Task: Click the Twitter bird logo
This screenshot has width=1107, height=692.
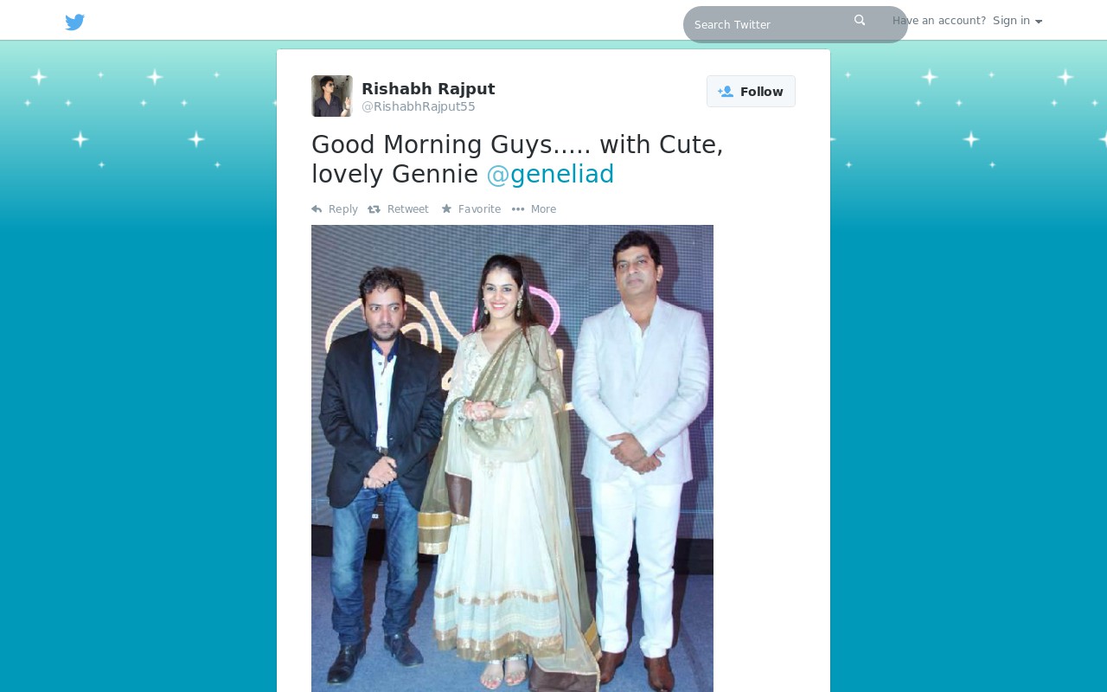Action: coord(75,22)
